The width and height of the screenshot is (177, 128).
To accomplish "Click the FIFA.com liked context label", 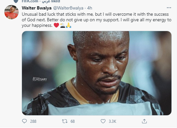I will click(x=41, y=1).
